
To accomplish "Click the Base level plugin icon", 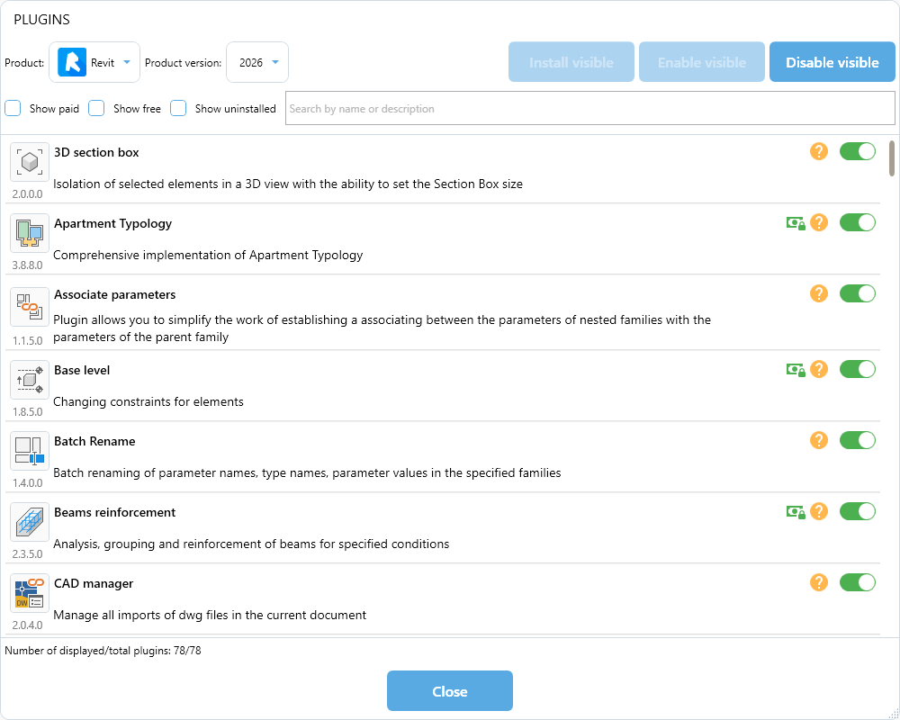I will tap(30, 380).
